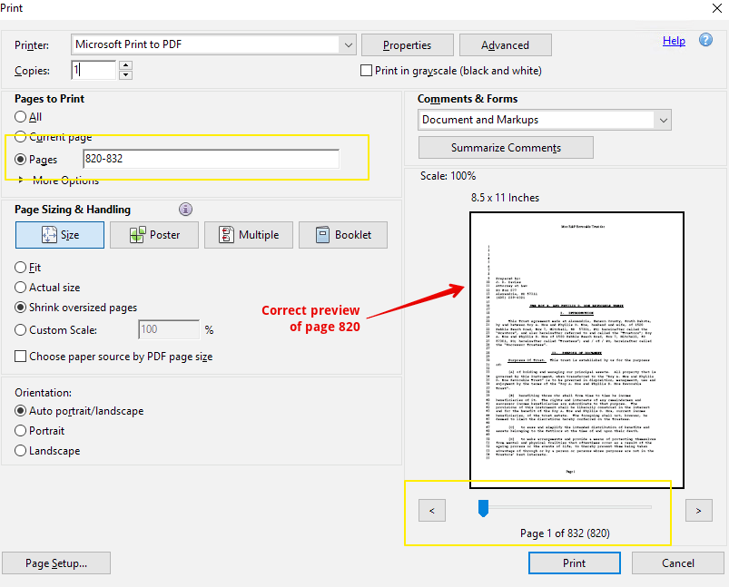
Task: Enable Print in grayscale checkbox
Action: tap(366, 70)
